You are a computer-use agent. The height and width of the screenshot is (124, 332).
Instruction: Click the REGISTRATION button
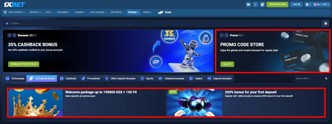277,4
